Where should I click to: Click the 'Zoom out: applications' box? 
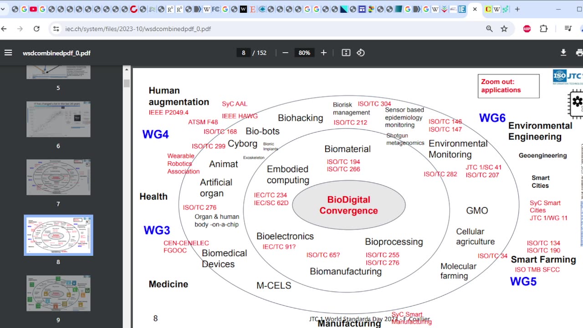(508, 86)
